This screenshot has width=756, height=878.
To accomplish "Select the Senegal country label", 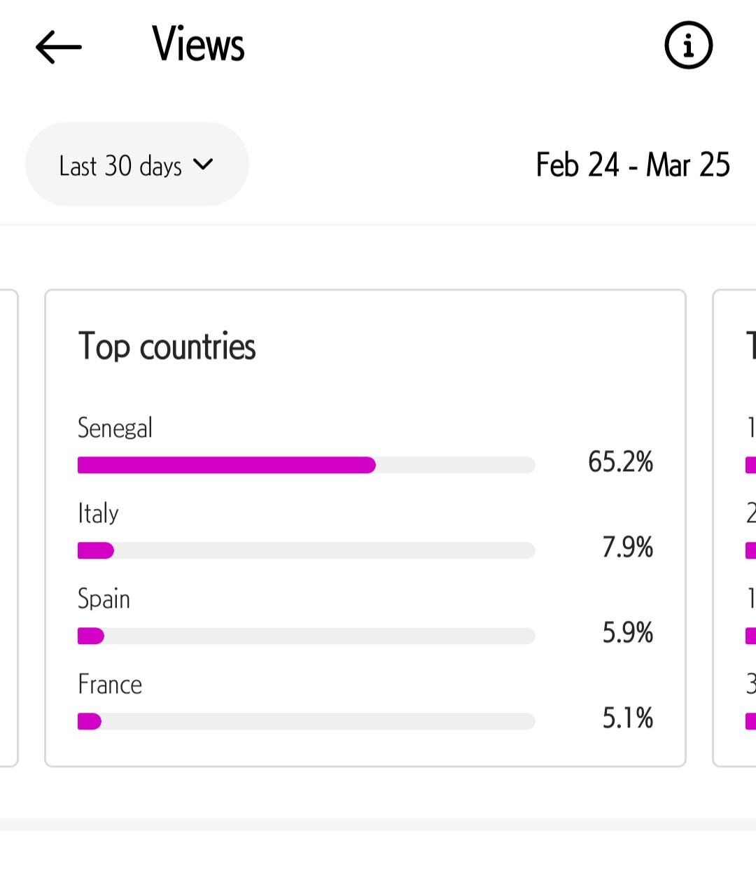I will 115,428.
